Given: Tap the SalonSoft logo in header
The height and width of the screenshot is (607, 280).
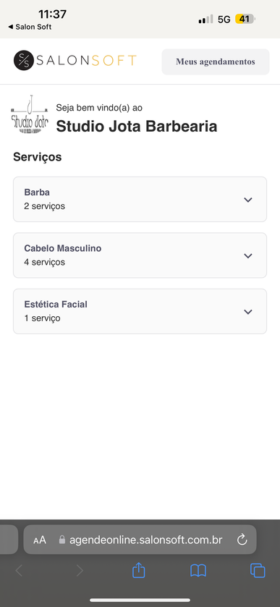Looking at the screenshot, I should (75, 61).
